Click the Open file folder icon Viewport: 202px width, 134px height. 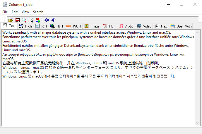11,20
